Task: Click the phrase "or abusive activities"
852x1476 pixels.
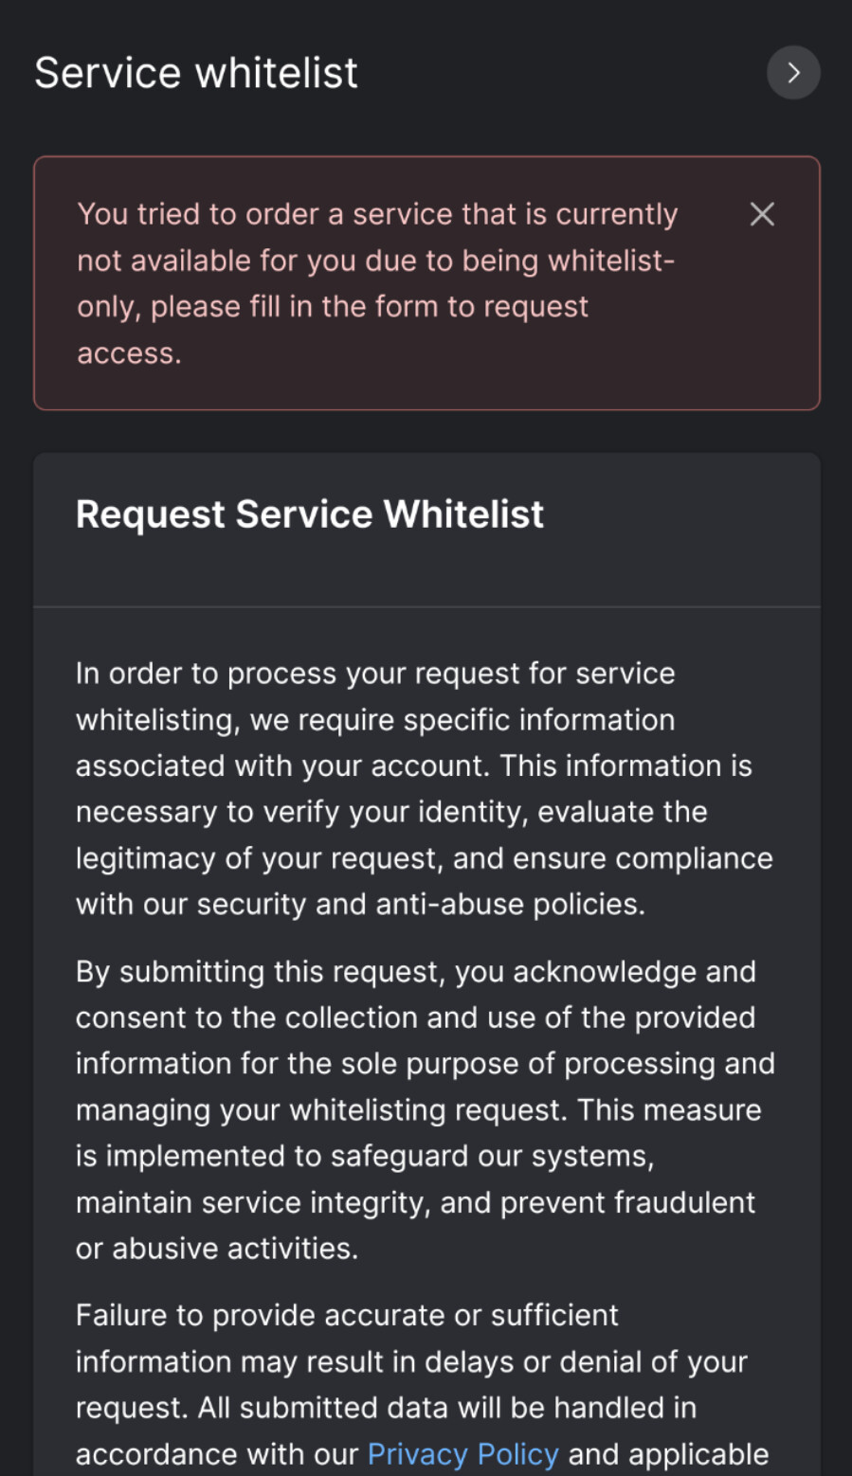Action: [216, 1249]
